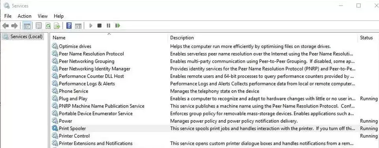Click the green Refresh toolbar icon

coord(48,26)
